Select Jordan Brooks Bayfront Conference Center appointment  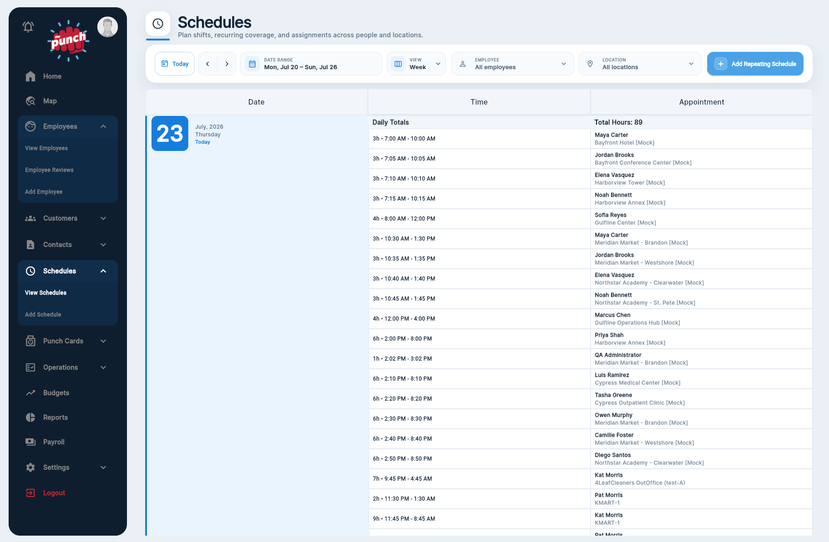point(702,159)
